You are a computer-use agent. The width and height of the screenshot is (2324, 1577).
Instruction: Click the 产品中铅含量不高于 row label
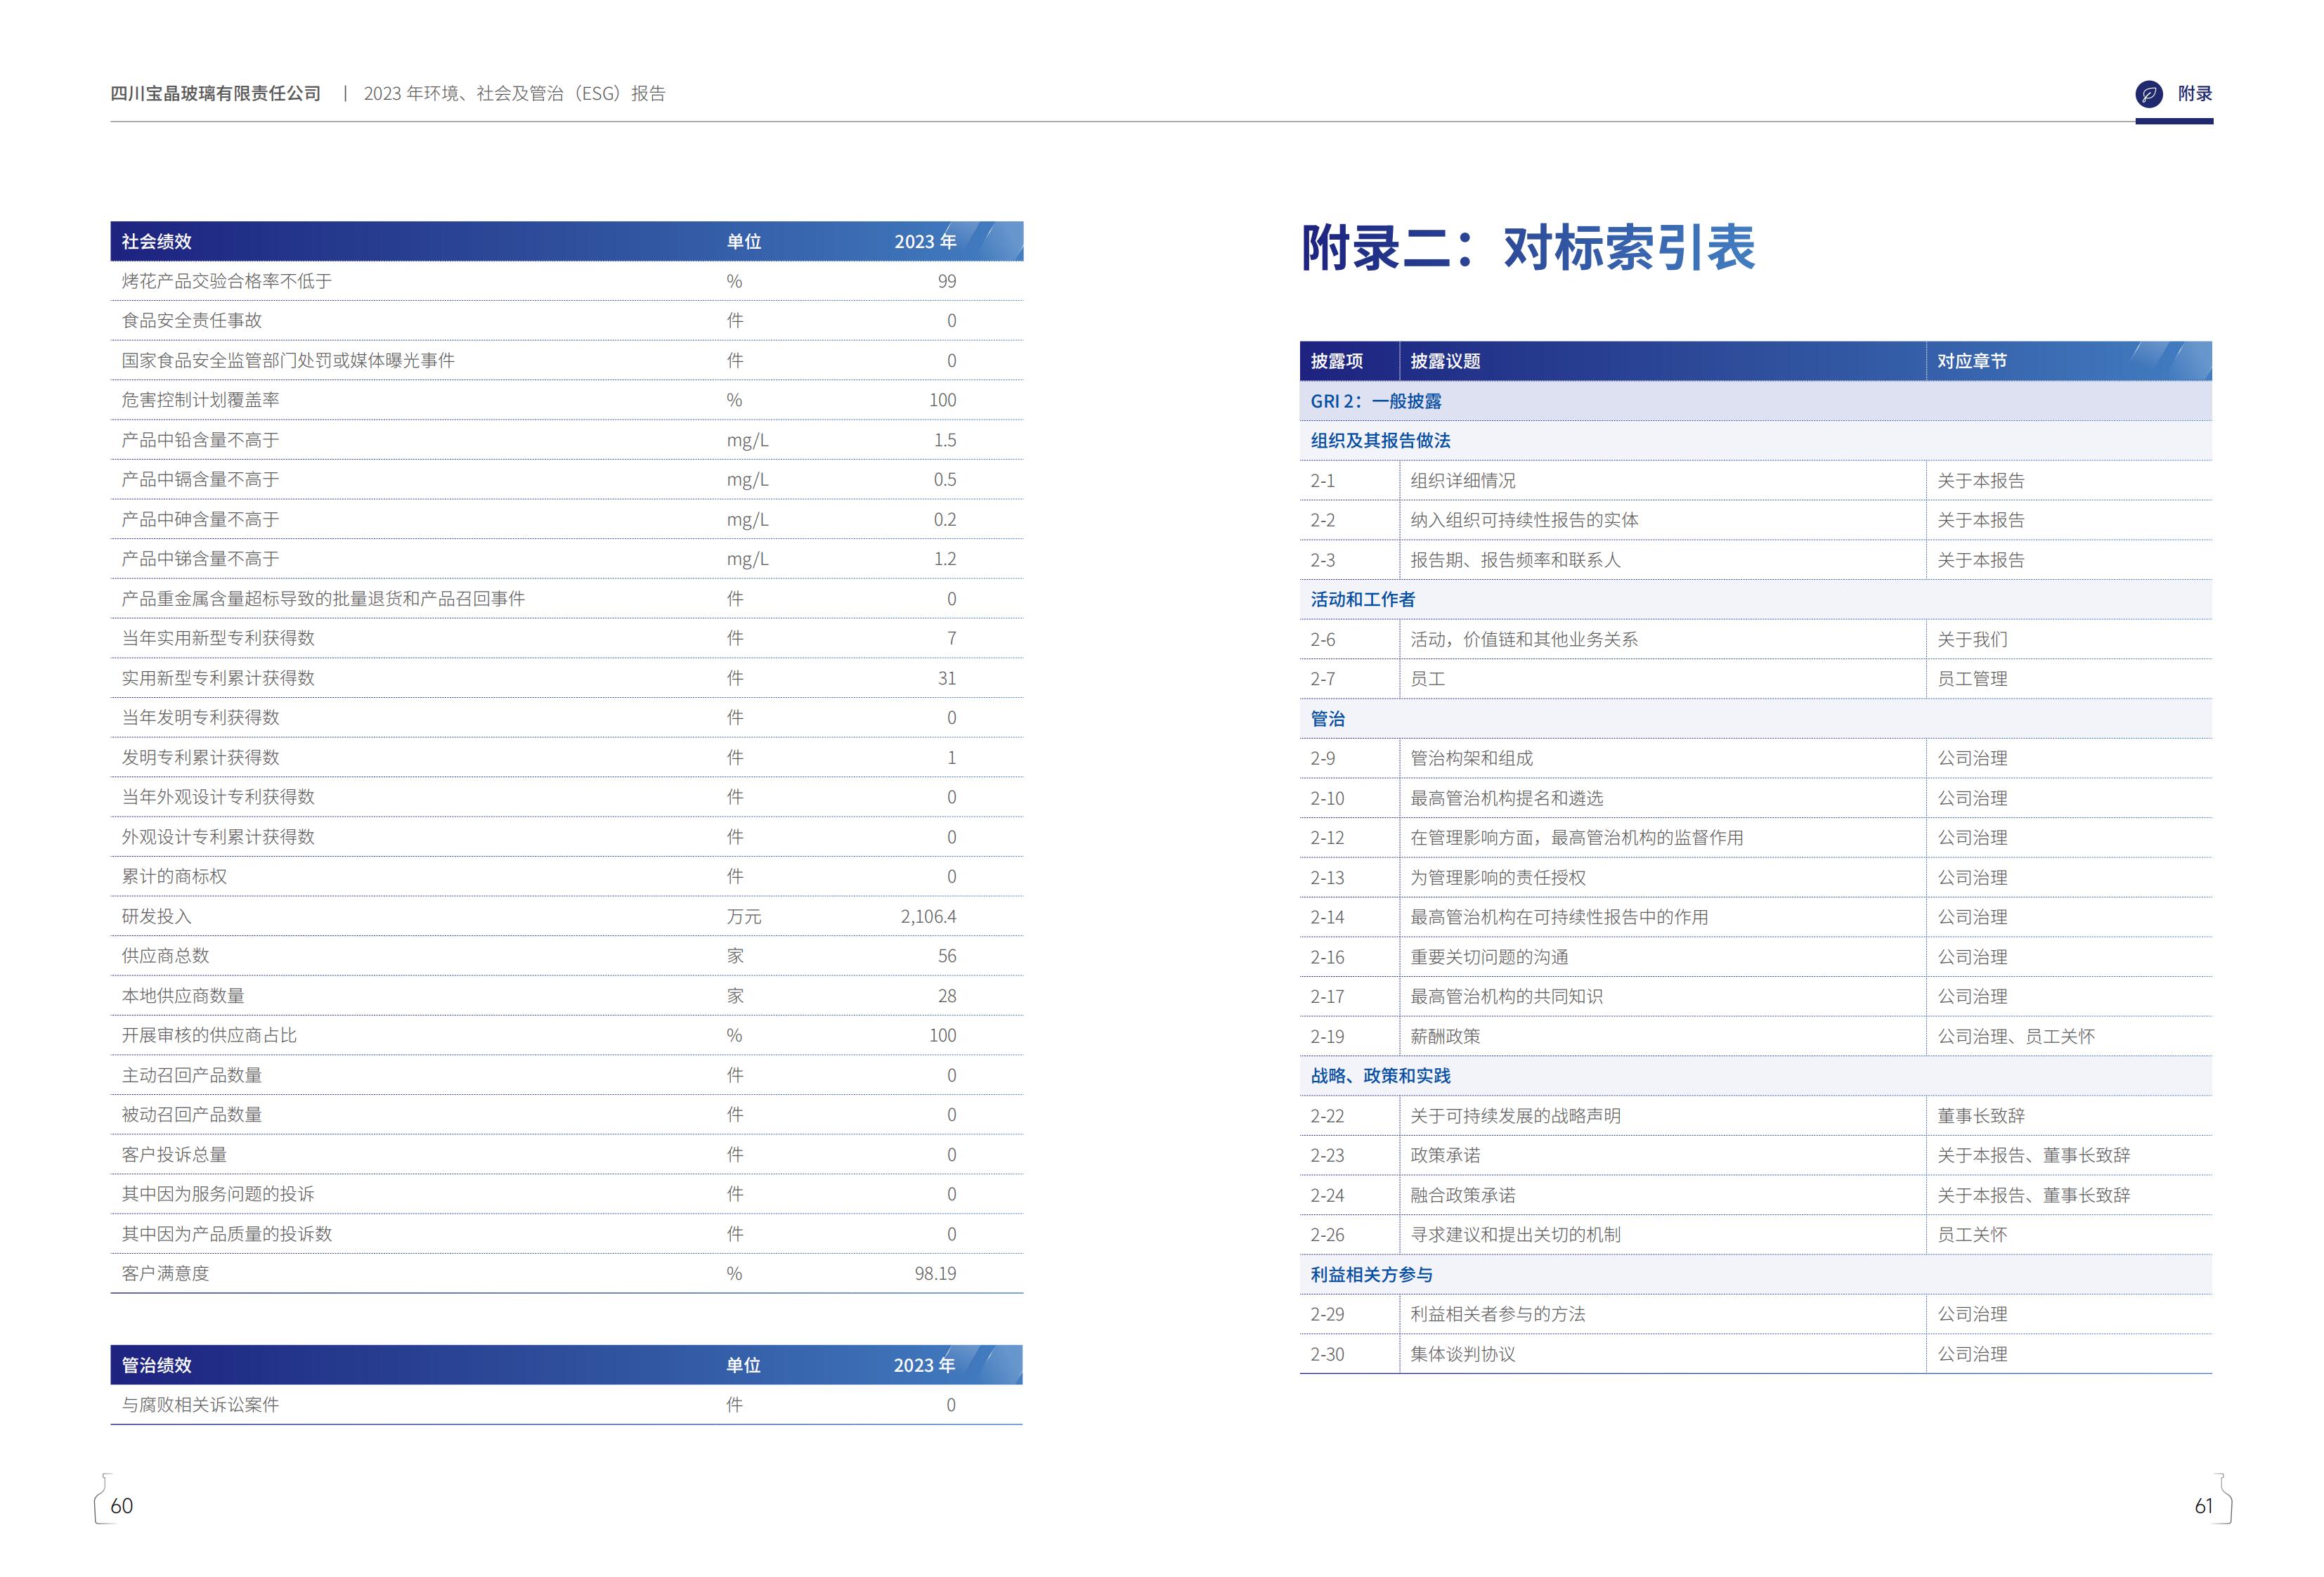click(200, 440)
